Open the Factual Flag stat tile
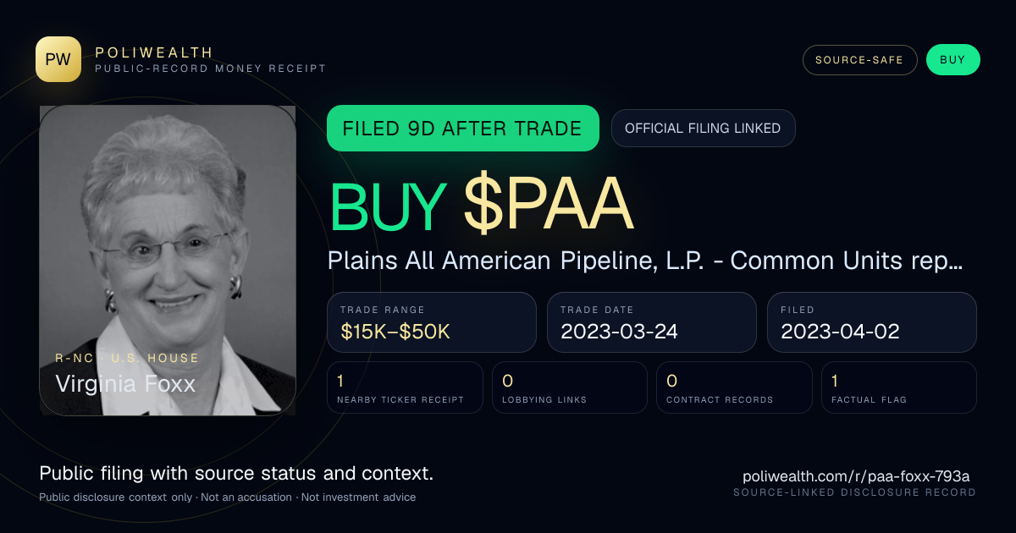The height and width of the screenshot is (533, 1016). coord(899,387)
